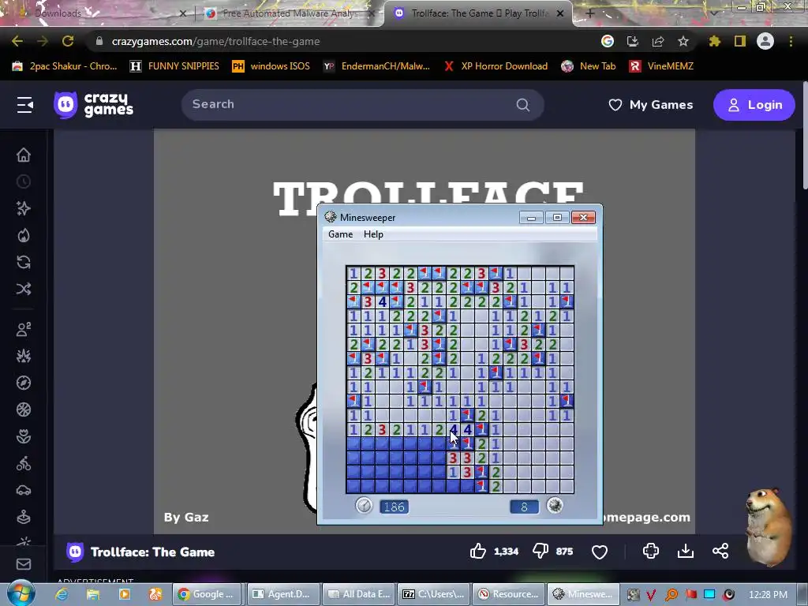Open the FUNNY SNIPPIES bookmark
808x606 pixels.
tap(174, 66)
